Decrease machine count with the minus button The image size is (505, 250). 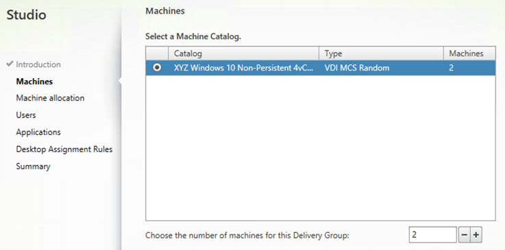point(464,235)
